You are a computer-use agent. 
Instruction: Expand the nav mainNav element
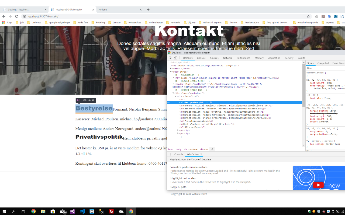tap(173, 78)
